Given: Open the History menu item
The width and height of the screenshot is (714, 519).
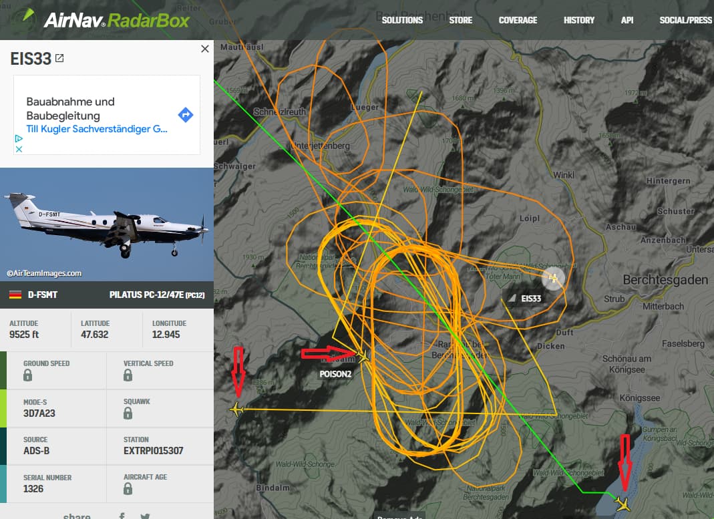Looking at the screenshot, I should [x=579, y=20].
